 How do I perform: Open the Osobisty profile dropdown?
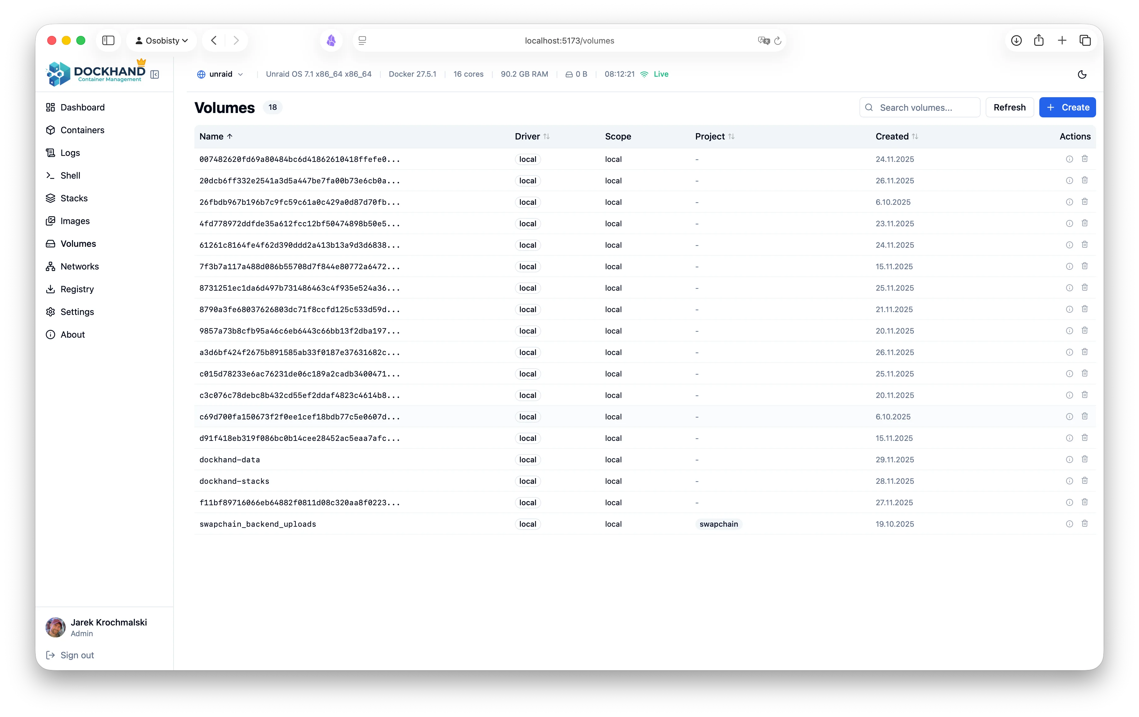[162, 40]
